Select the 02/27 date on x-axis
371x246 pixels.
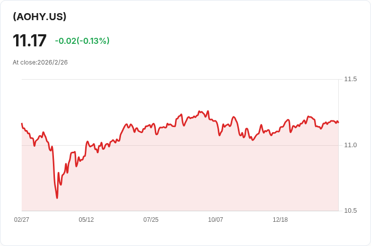22,220
